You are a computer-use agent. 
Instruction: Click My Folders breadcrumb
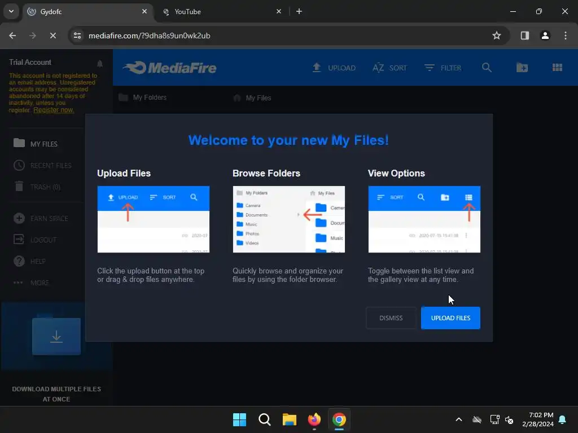pos(143,98)
